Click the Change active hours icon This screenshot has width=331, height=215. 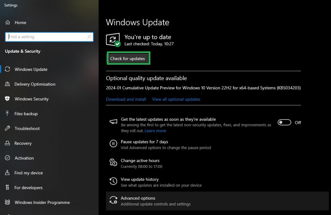tap(113, 163)
